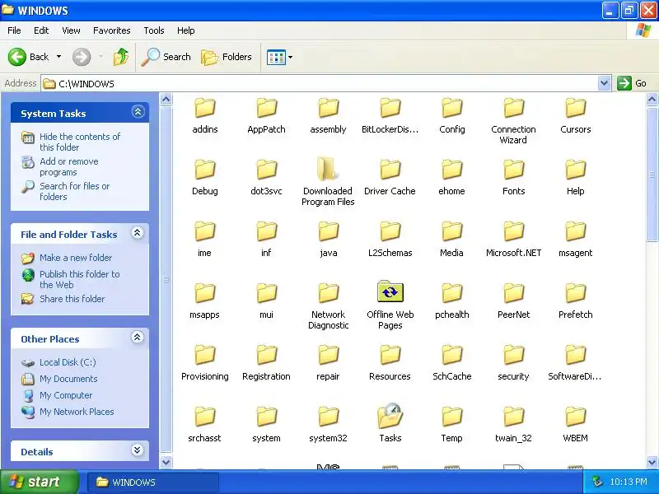659x494 pixels.
Task: Collapse the Other Places panel
Action: tap(138, 338)
